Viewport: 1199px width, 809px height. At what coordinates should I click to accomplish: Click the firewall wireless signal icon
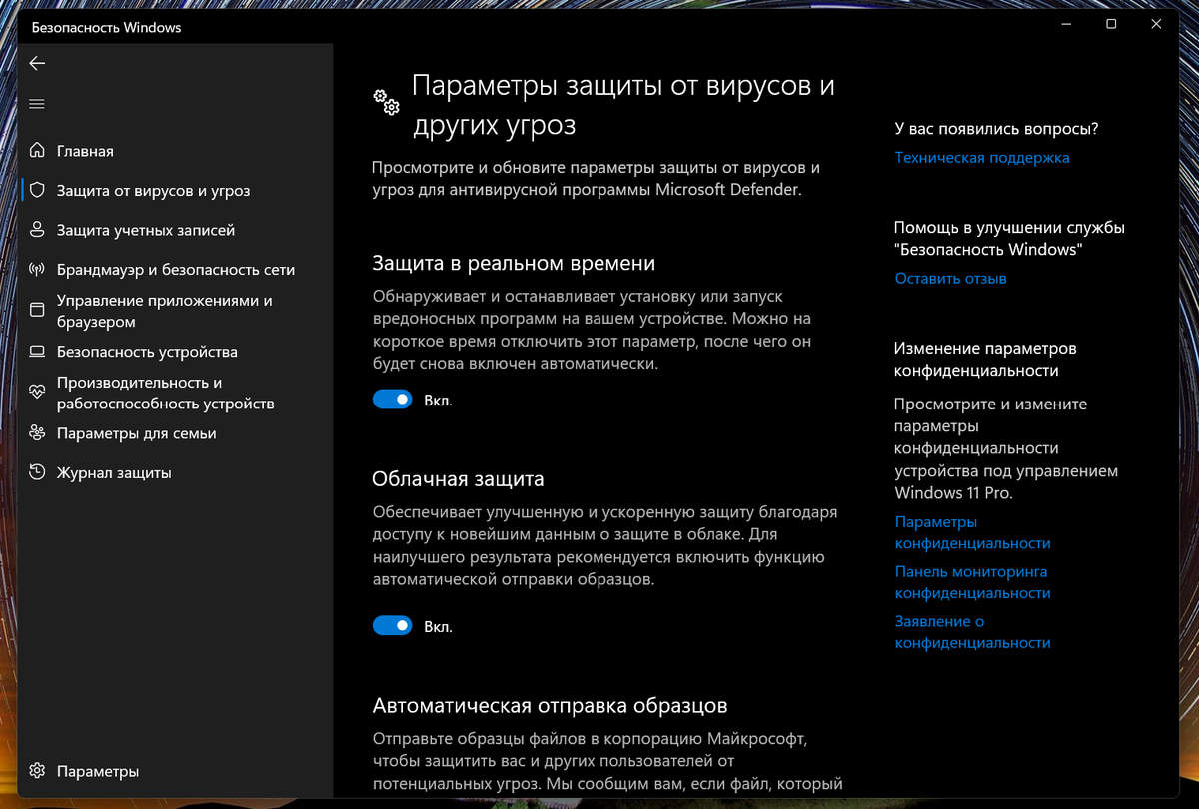[x=37, y=270]
